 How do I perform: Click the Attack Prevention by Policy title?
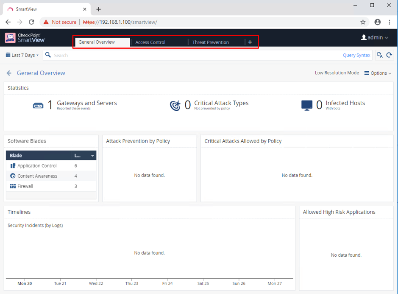[138, 141]
